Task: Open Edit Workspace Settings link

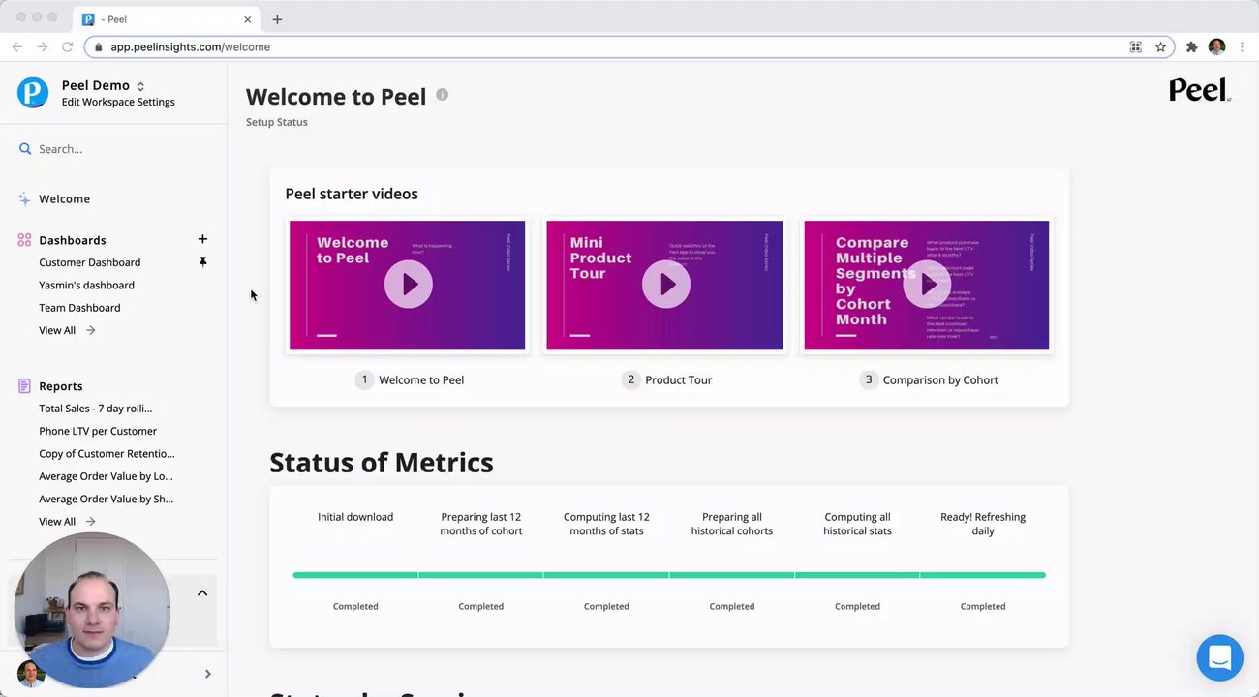Action: [118, 102]
